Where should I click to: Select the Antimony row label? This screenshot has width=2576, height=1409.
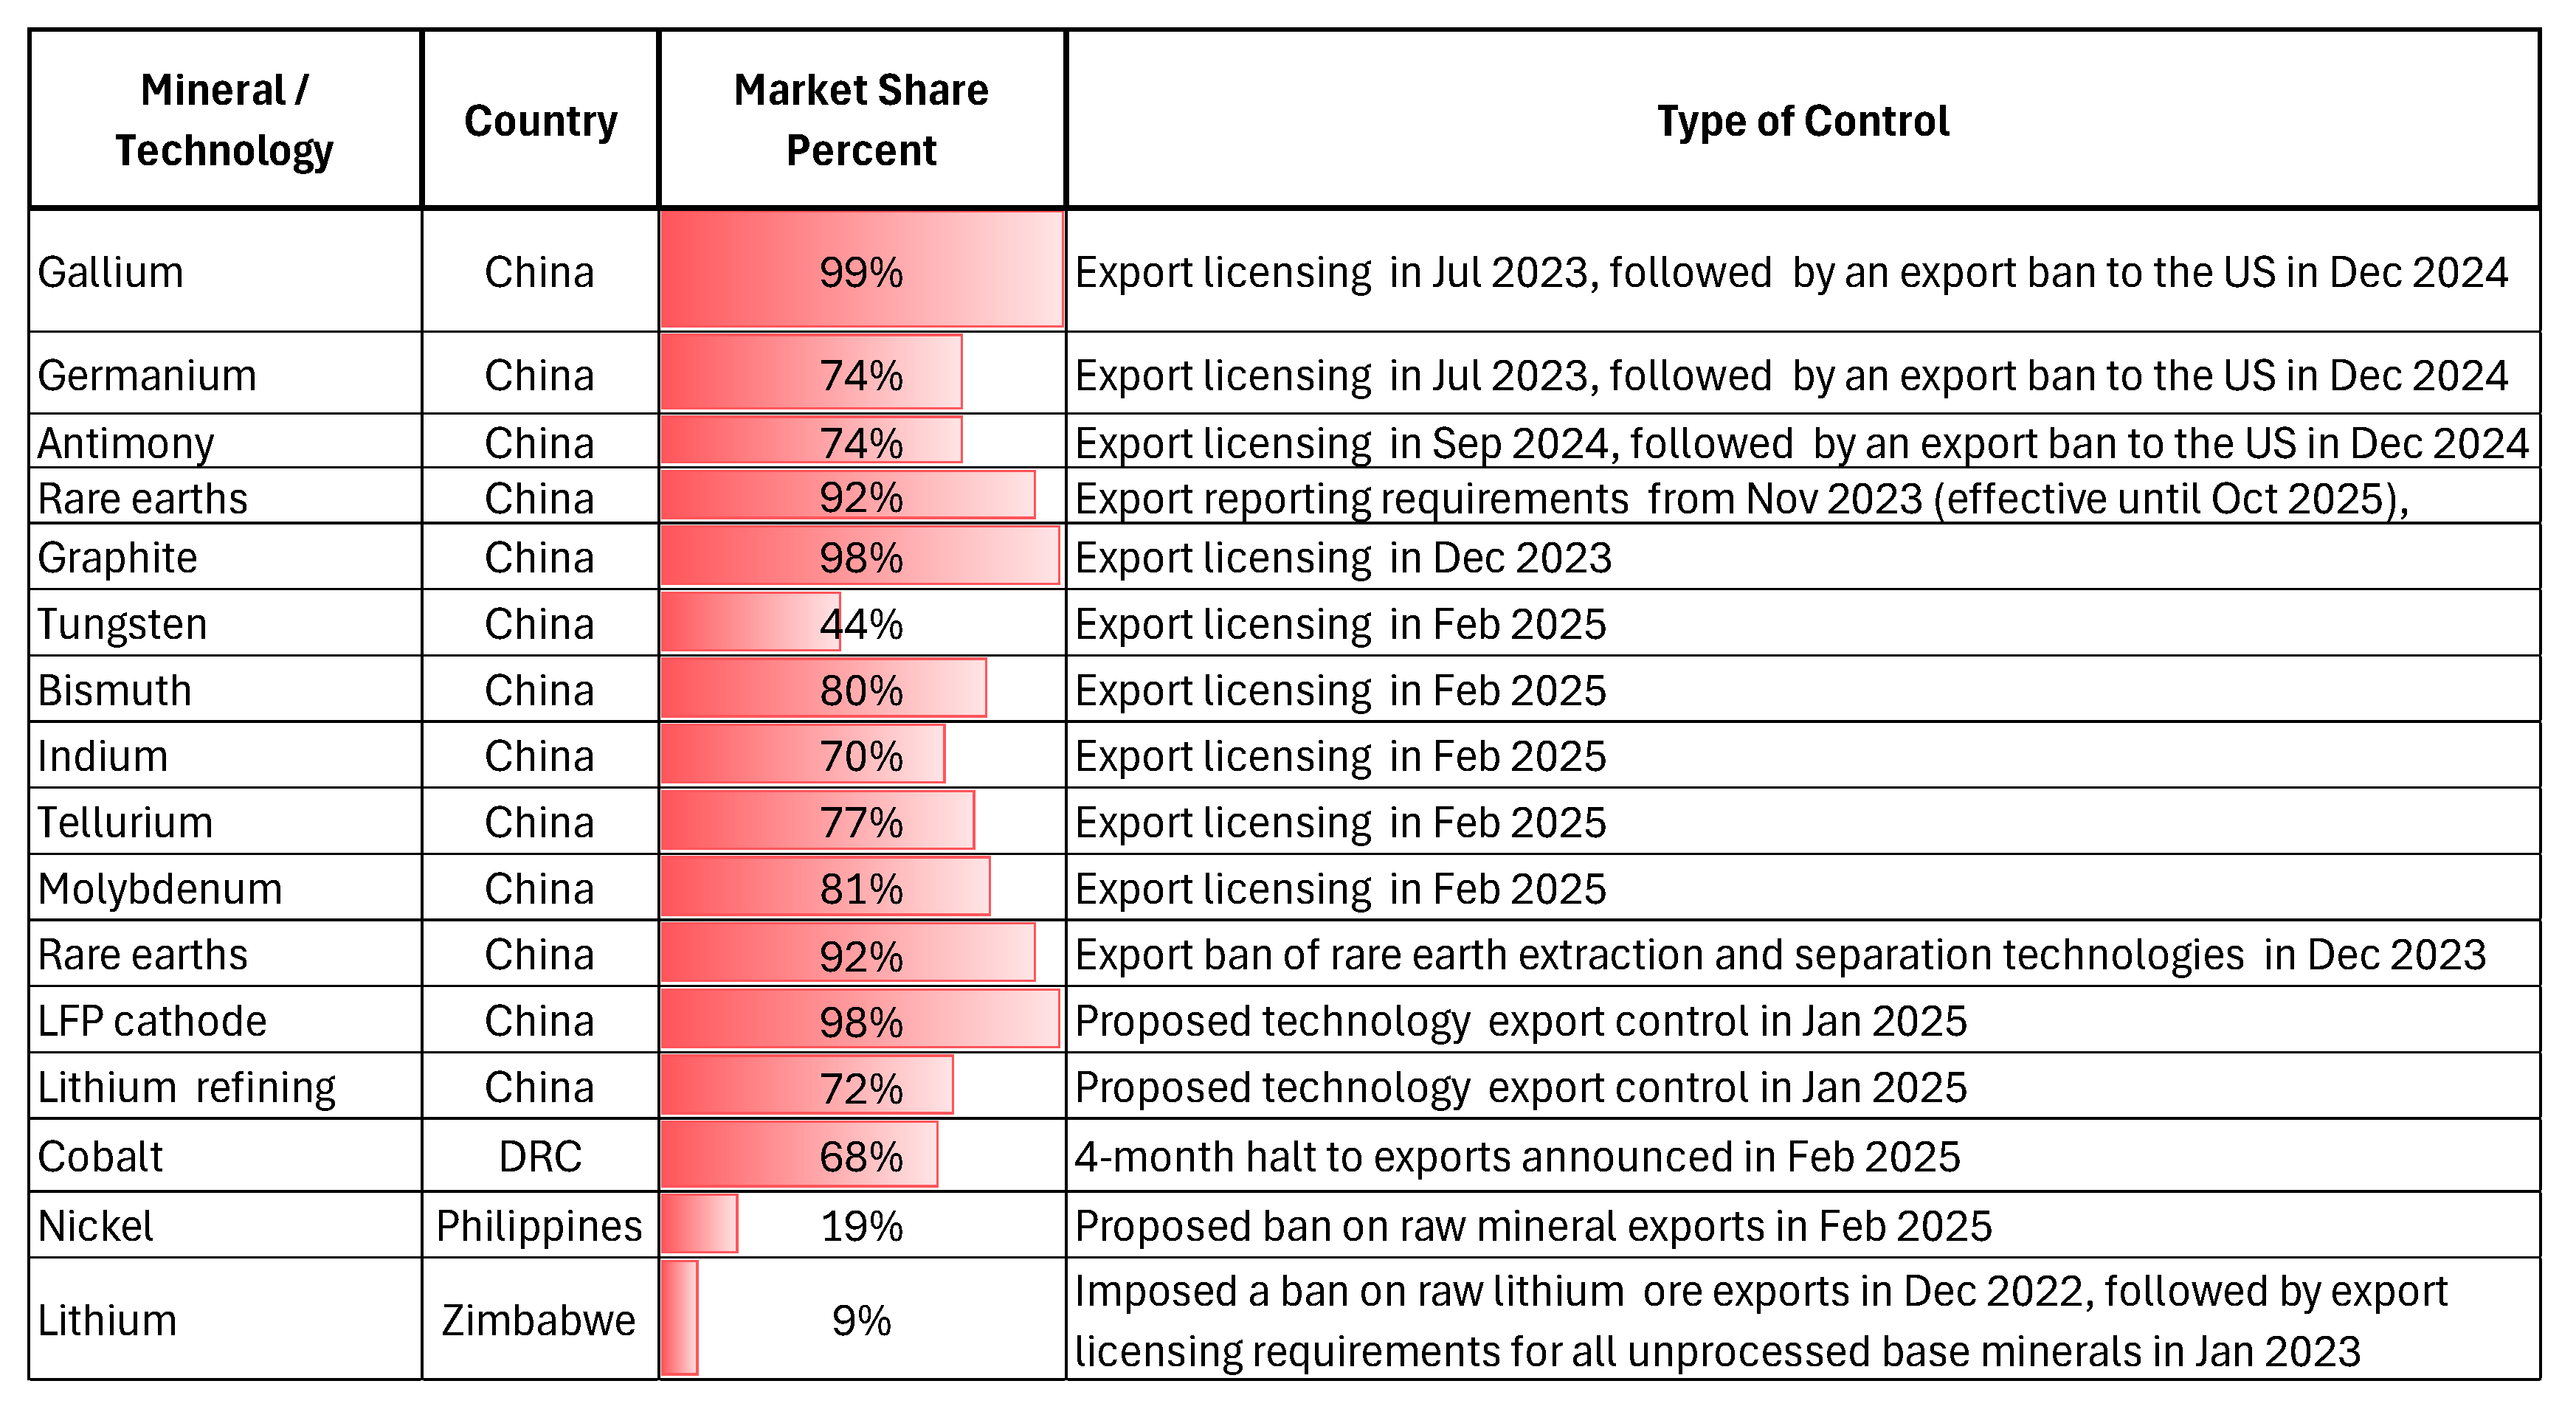(x=126, y=443)
